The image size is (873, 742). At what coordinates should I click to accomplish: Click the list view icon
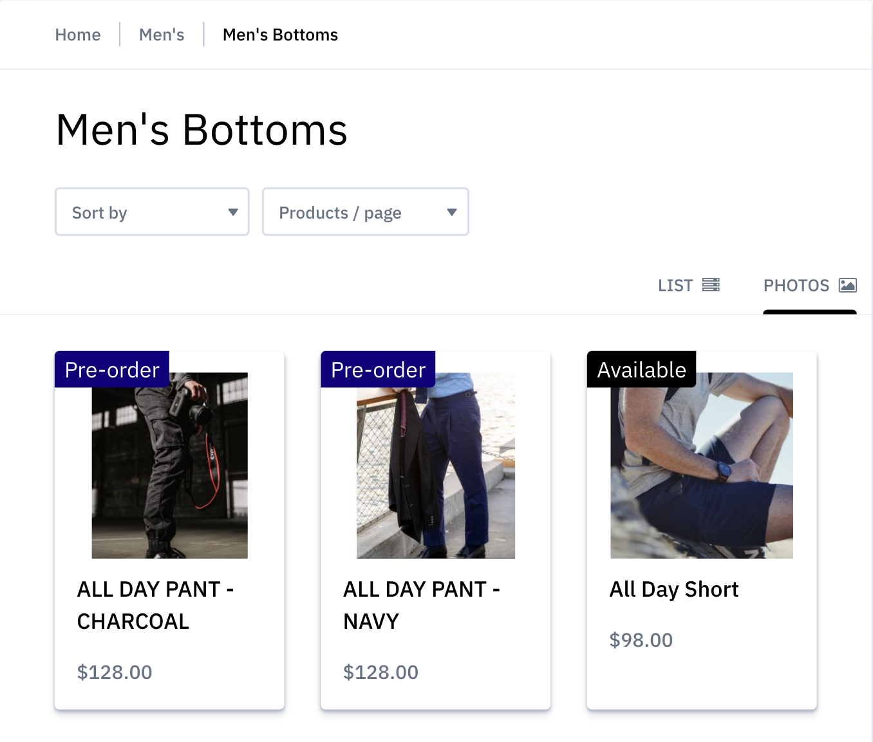tap(711, 285)
